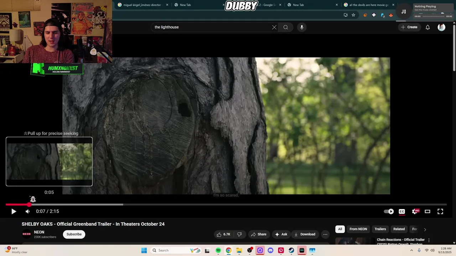Share the video
Image resolution: width=456 pixels, height=256 pixels.
(259, 234)
